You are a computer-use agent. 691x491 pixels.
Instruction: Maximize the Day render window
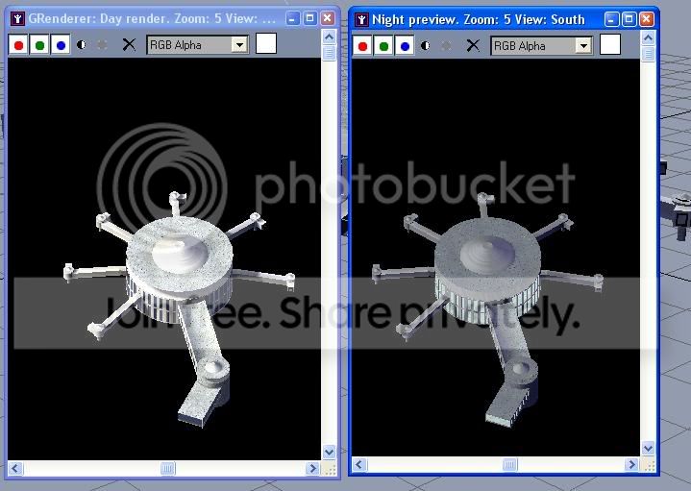coord(309,18)
